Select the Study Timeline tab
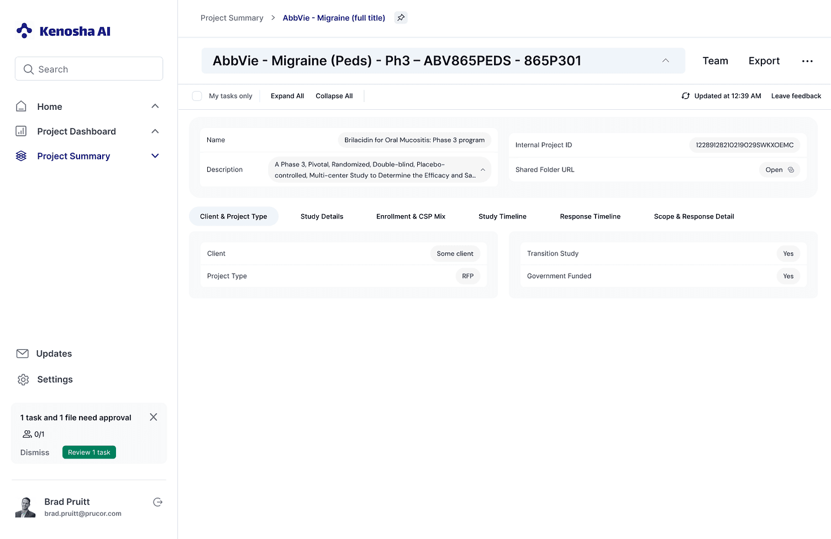831x539 pixels. pos(503,216)
